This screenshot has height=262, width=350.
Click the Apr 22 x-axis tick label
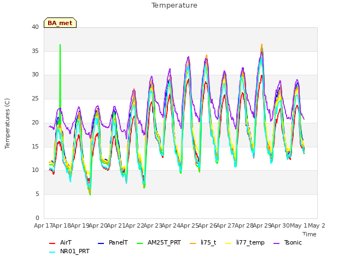(135, 225)
